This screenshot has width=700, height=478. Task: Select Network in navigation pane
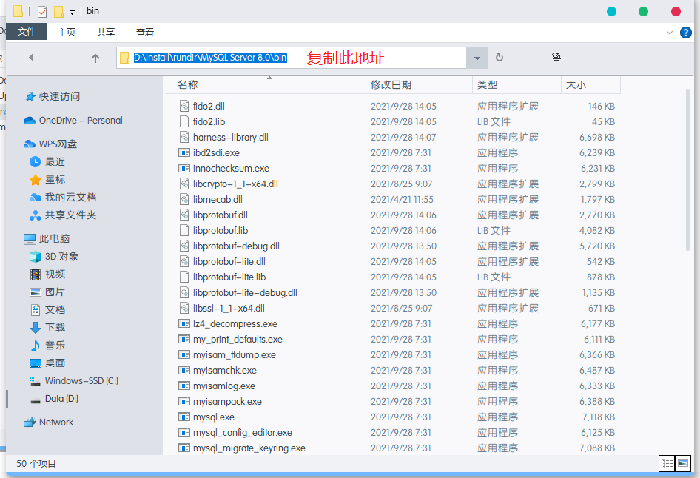pyautogui.click(x=49, y=423)
